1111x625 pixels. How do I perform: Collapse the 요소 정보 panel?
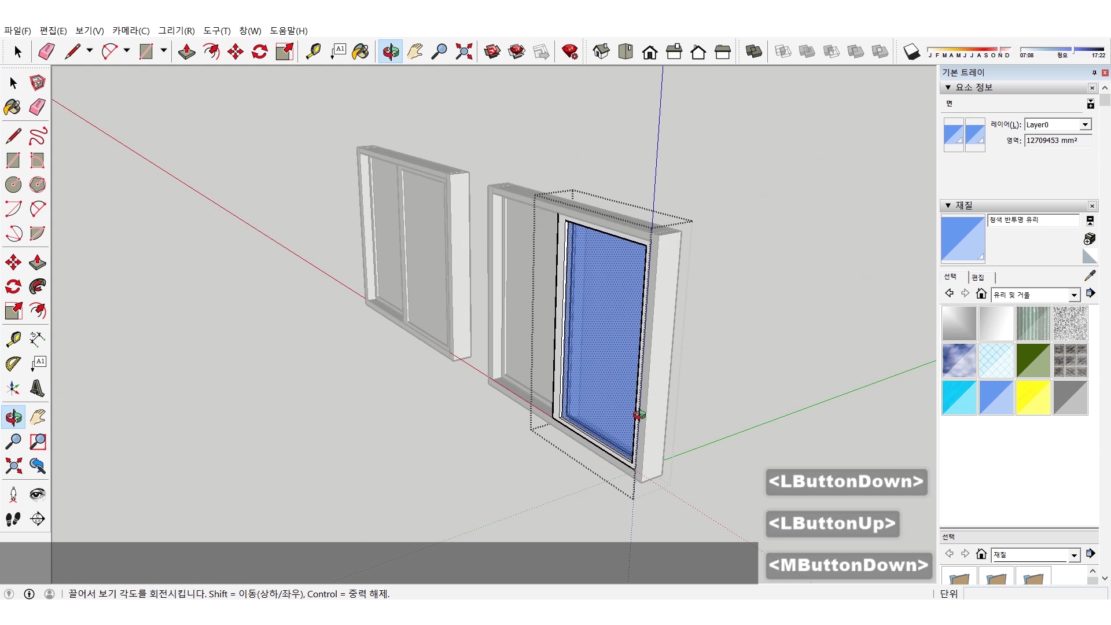click(948, 87)
